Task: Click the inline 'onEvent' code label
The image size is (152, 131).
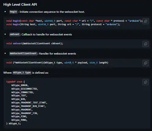Action: [x=15, y=34]
